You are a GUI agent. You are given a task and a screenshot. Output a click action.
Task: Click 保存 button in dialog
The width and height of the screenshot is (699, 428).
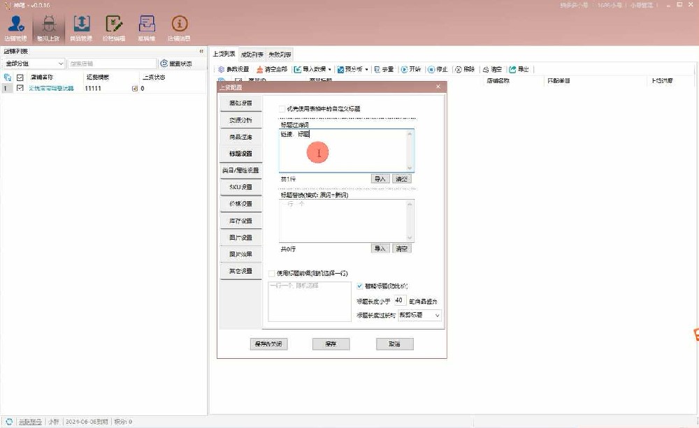coord(331,344)
